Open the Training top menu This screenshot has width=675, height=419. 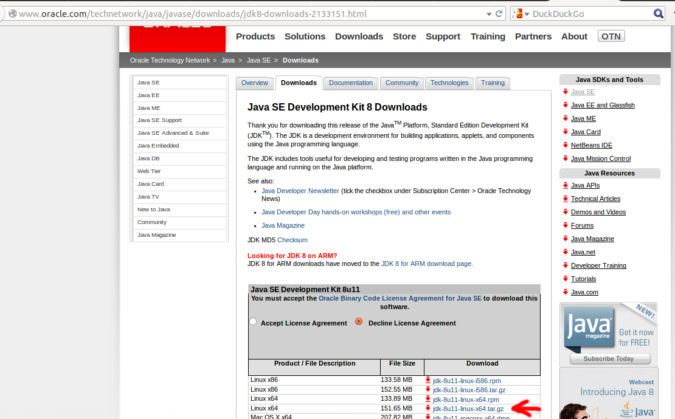[x=488, y=36]
